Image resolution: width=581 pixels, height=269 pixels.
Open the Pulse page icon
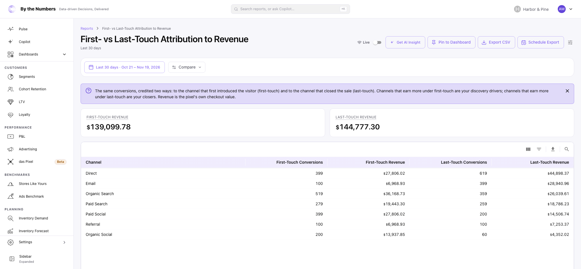(x=10, y=29)
